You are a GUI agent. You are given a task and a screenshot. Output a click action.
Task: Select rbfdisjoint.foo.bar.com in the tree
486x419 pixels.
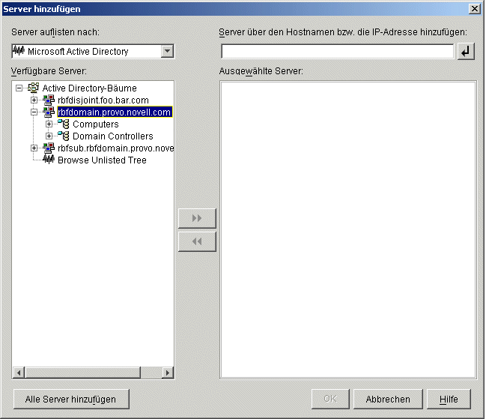tap(103, 100)
